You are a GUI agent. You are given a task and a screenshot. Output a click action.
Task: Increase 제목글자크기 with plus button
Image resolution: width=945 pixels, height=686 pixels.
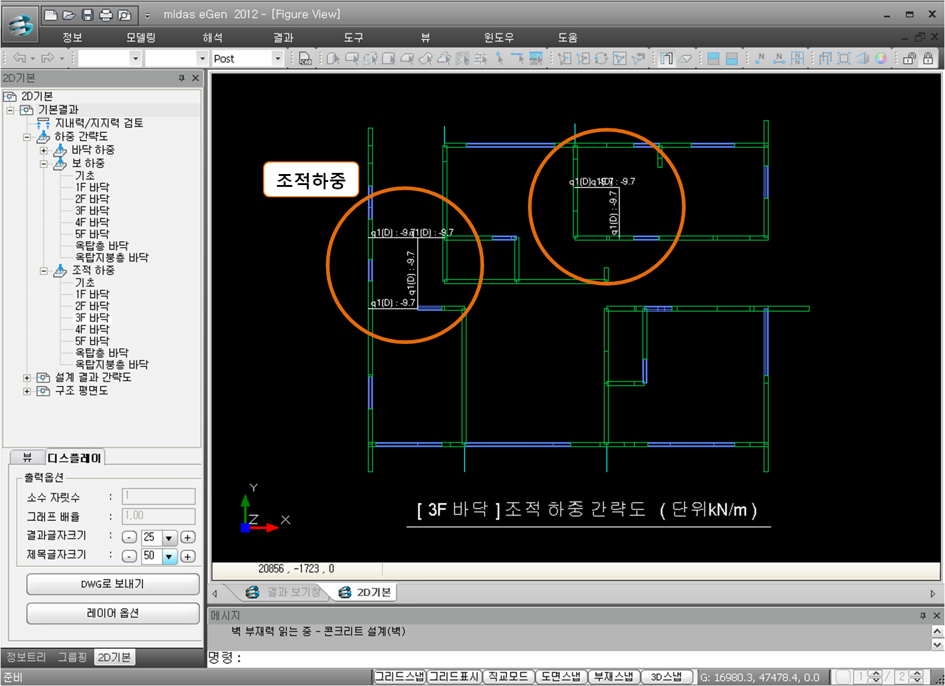(188, 556)
